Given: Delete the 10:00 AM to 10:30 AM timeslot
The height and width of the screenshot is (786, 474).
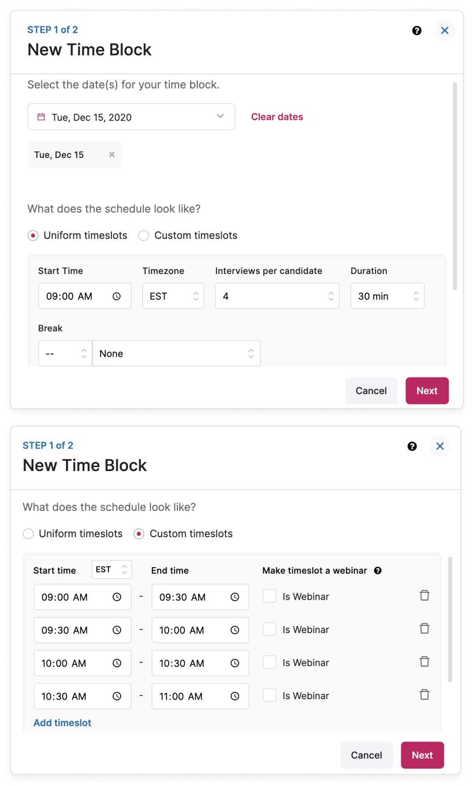Looking at the screenshot, I should tap(425, 662).
